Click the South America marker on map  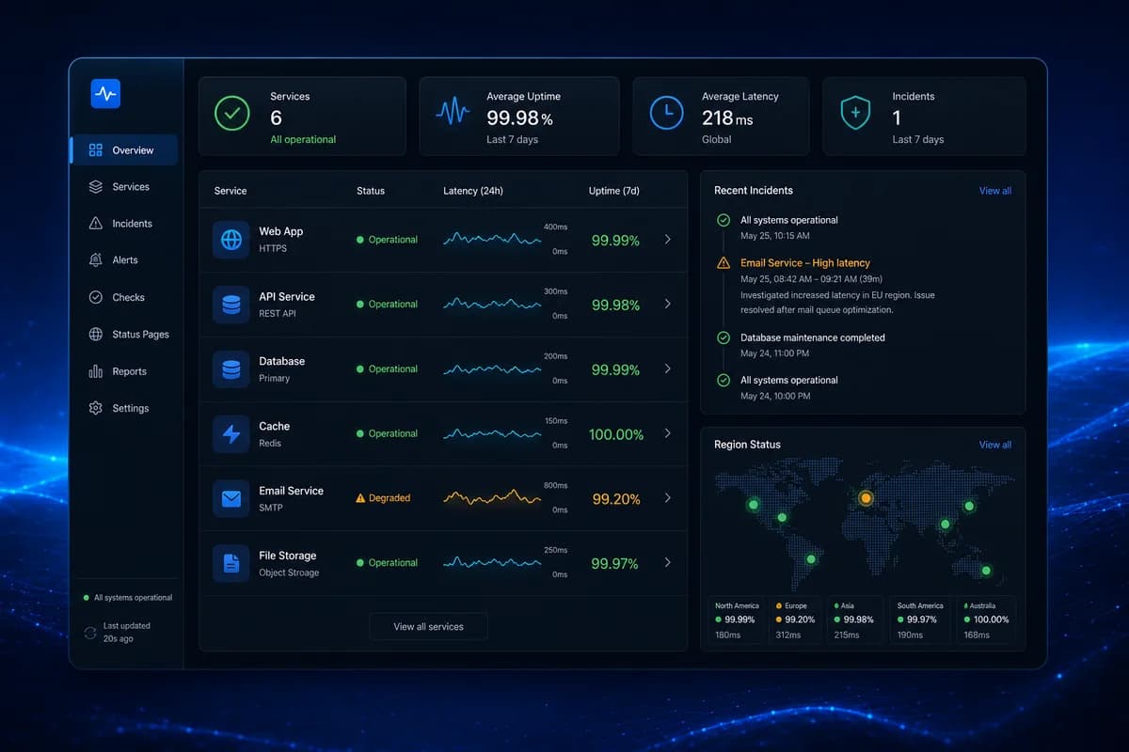coord(811,559)
